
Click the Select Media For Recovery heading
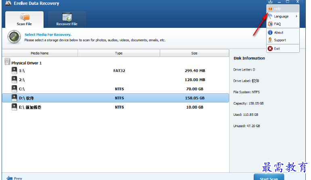click(x=48, y=35)
